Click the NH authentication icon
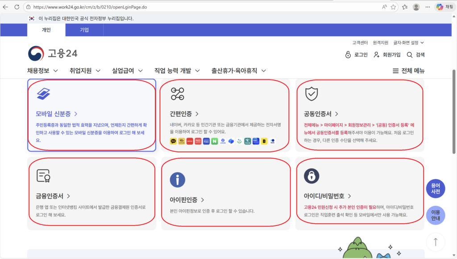 point(256,141)
